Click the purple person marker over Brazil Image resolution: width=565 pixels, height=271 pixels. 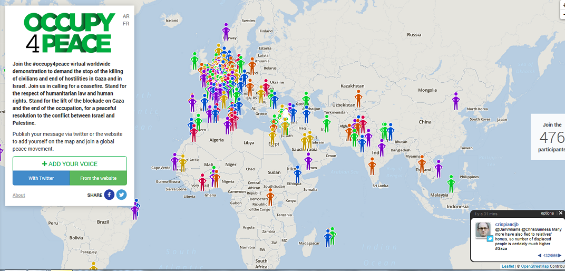click(135, 211)
